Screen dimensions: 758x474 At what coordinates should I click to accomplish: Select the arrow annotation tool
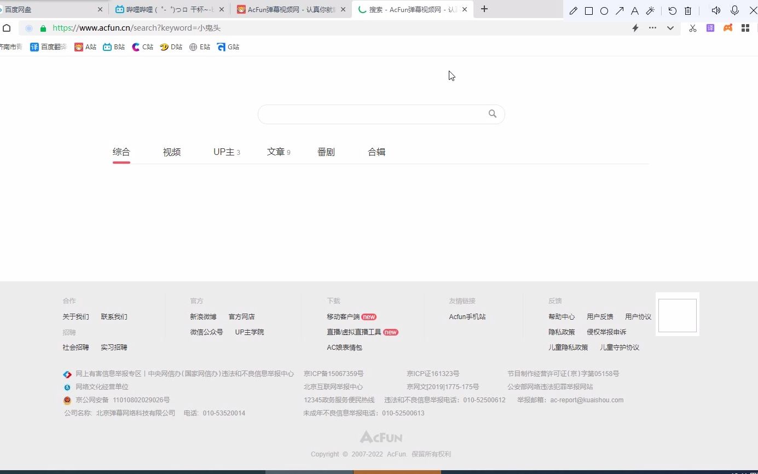[x=620, y=11]
